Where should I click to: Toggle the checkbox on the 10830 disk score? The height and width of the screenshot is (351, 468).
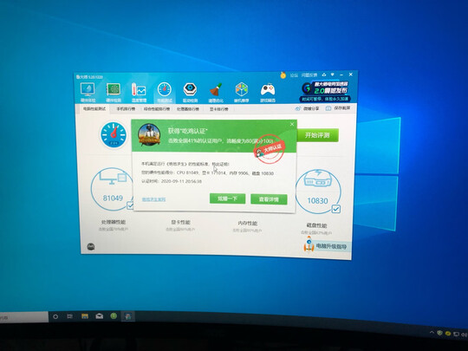point(336,209)
